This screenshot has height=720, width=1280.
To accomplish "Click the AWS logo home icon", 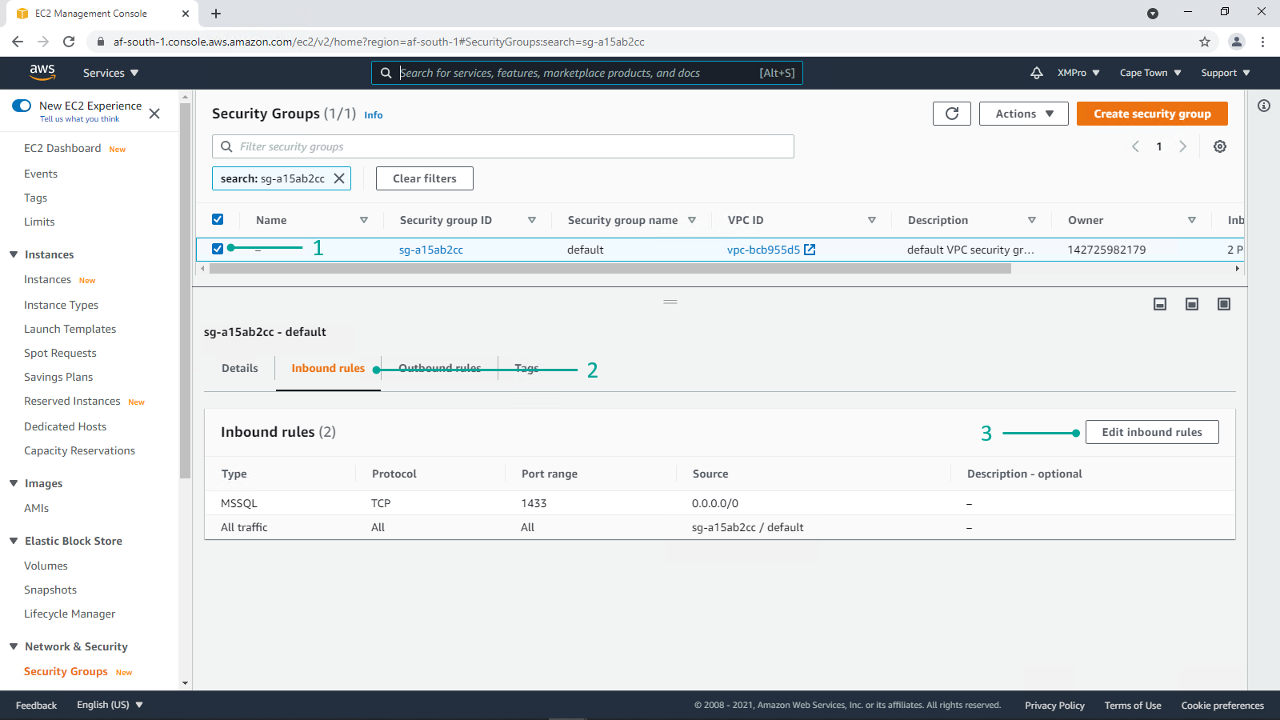I will tap(42, 72).
